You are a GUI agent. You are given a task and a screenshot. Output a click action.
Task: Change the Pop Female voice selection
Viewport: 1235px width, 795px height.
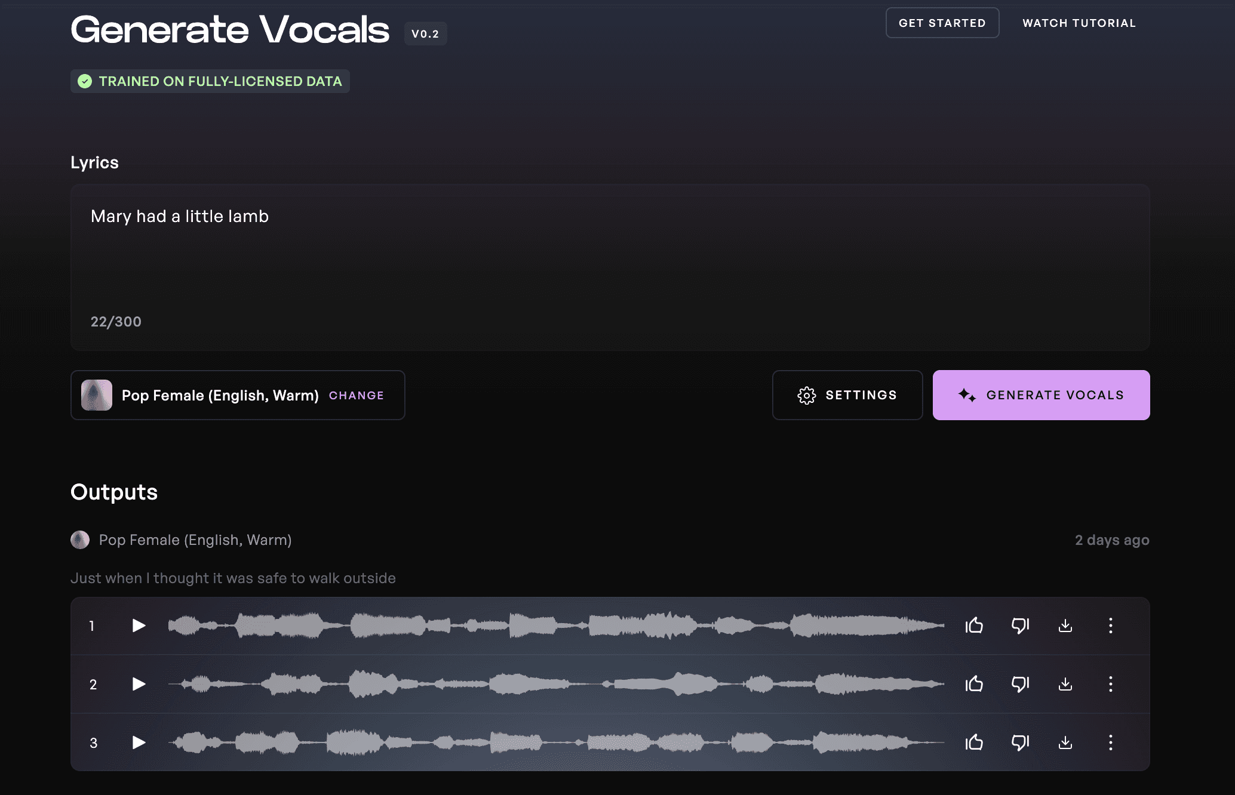pos(357,395)
